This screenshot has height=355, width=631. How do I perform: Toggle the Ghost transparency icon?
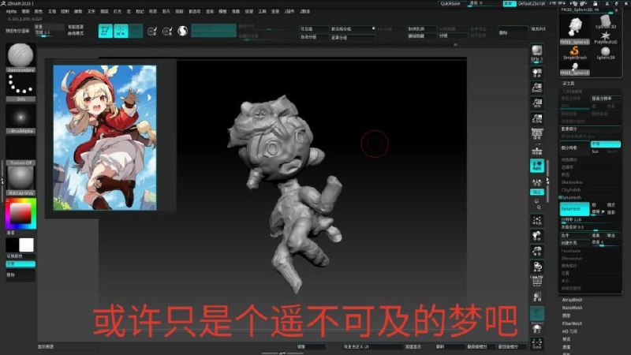coord(537,314)
